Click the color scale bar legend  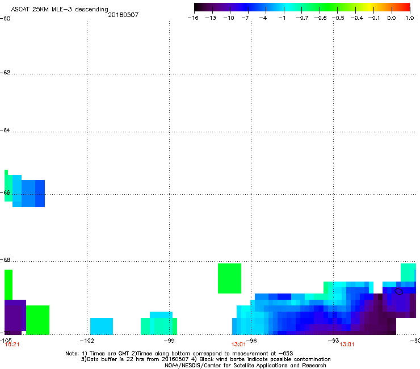pyautogui.click(x=302, y=7)
